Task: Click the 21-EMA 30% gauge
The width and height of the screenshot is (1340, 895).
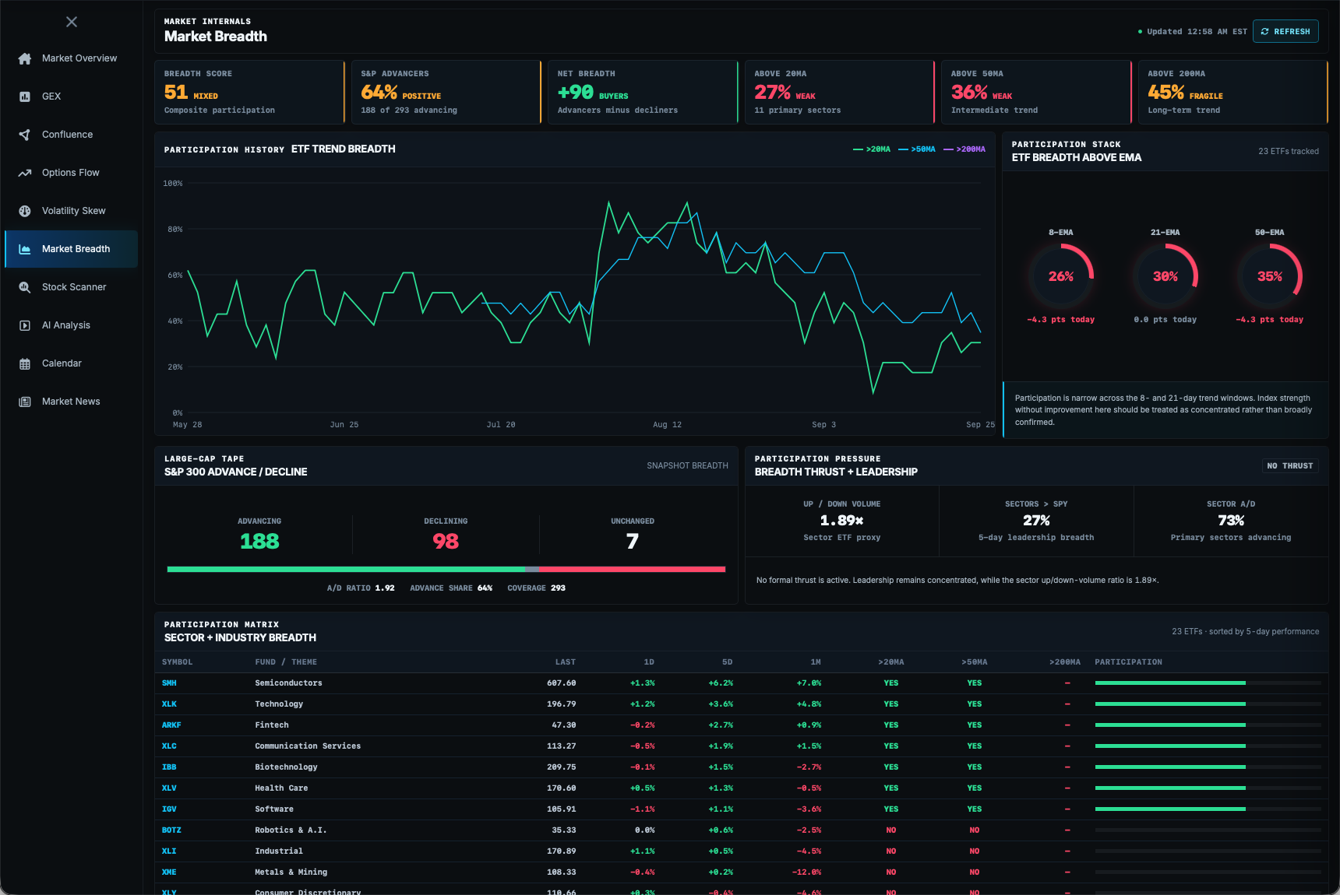Action: [1165, 276]
